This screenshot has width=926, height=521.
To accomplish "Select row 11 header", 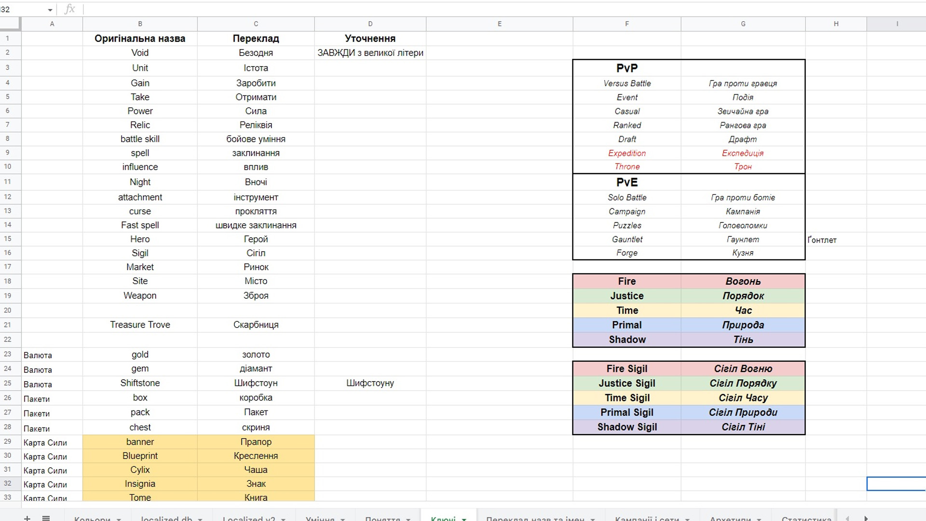I will click(8, 182).
